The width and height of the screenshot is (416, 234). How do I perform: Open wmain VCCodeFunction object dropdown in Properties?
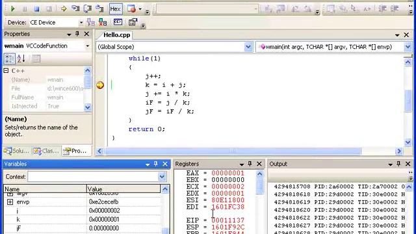87,46
